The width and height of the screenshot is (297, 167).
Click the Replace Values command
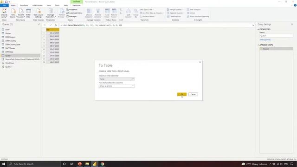point(147,16)
